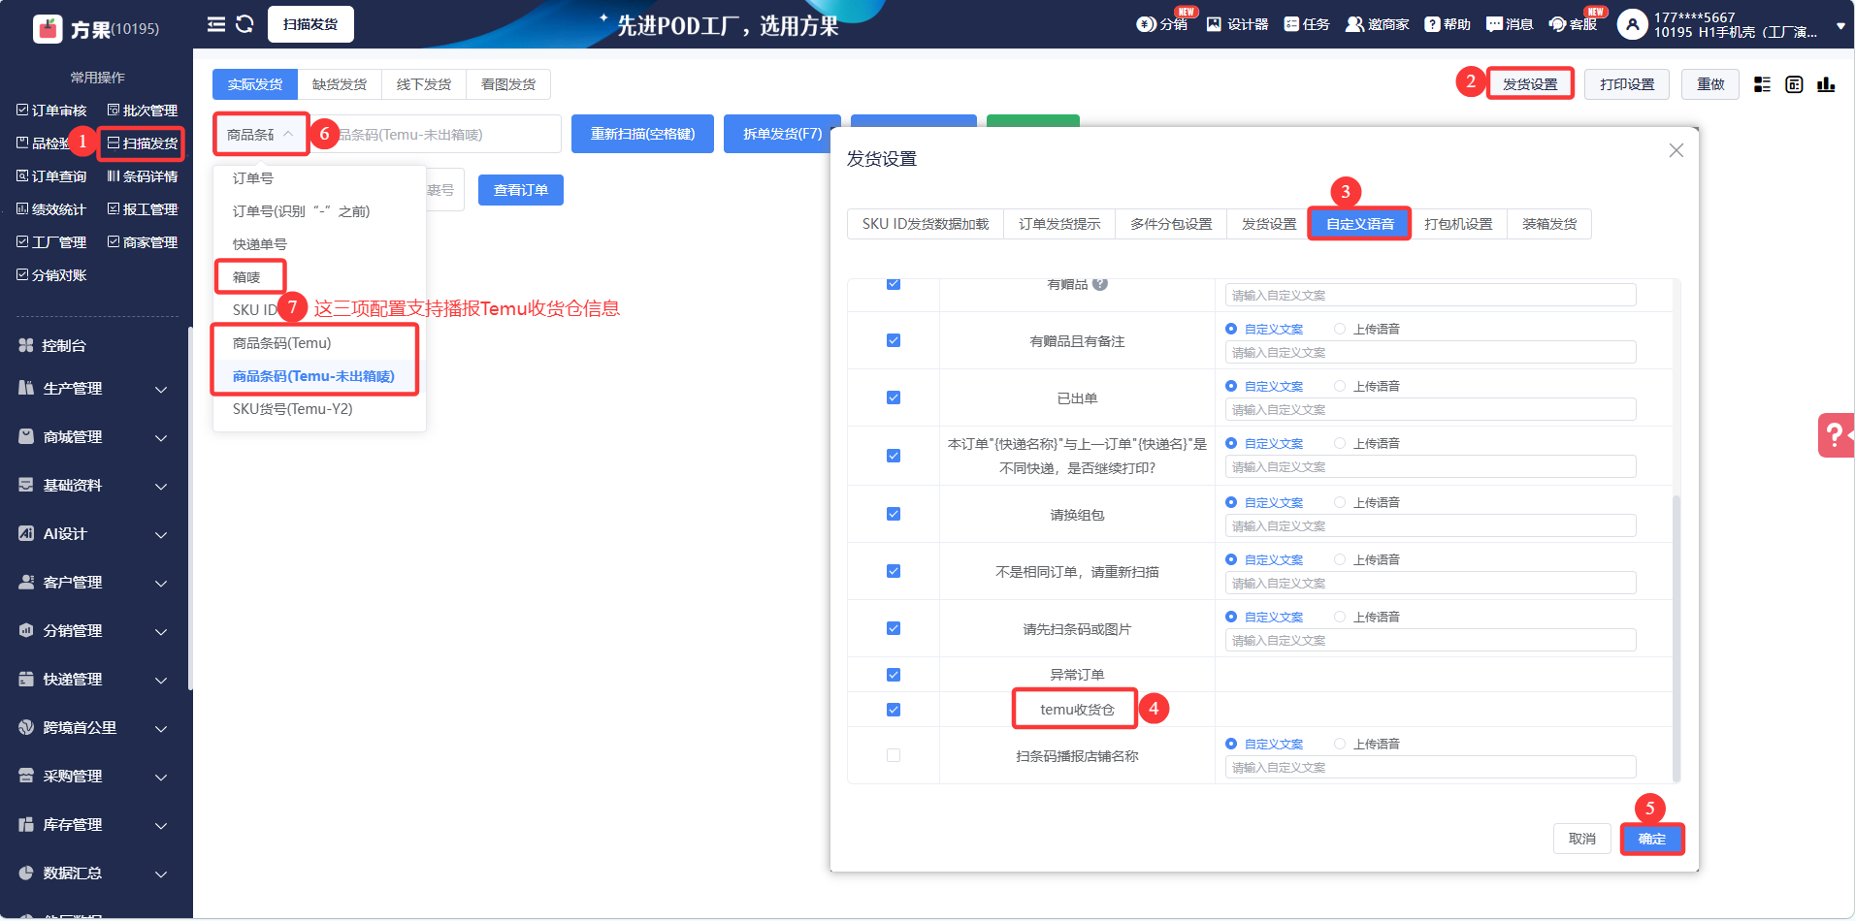The height and width of the screenshot is (921, 1855).
Task: Click the dialog's vertical scrollbar
Action: point(1676,582)
